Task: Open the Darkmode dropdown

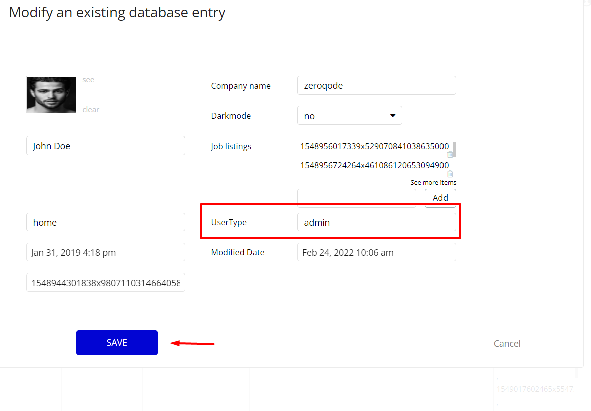Action: tap(349, 116)
